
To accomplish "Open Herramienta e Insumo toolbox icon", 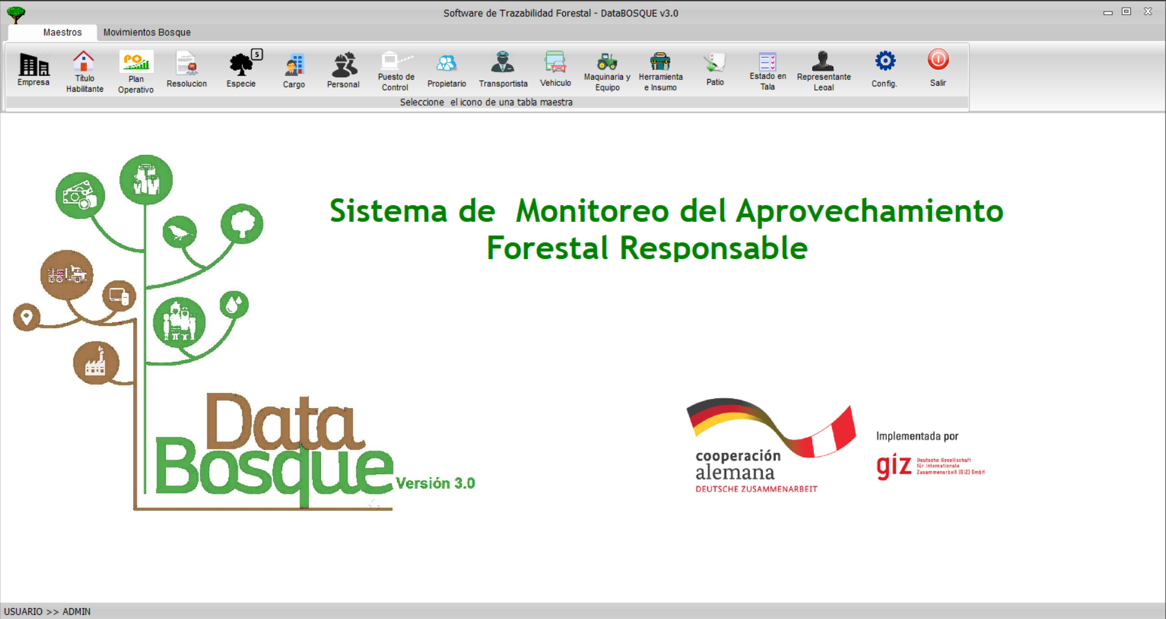I will tap(660, 61).
